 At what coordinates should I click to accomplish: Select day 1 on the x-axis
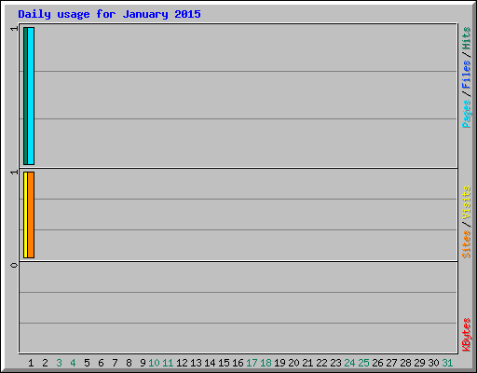31,363
